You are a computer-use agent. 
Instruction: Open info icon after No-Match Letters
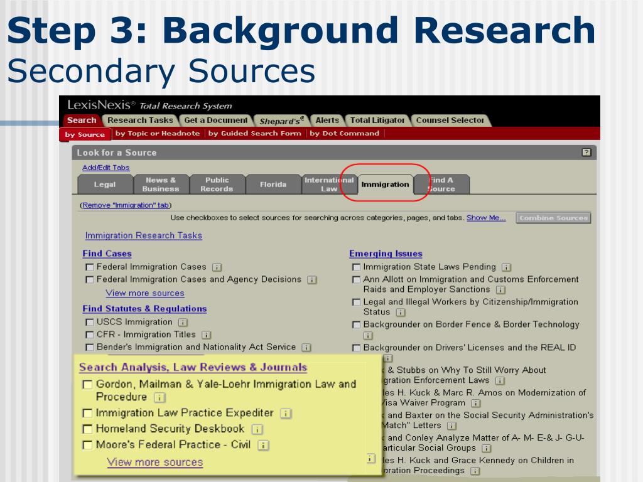(451, 426)
